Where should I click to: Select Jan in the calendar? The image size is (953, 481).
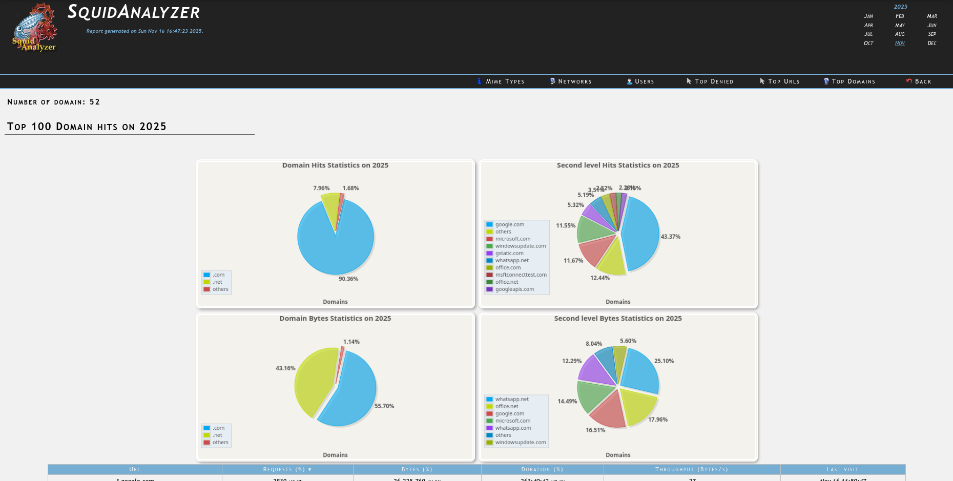868,16
